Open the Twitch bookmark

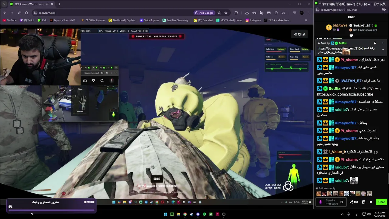point(27,20)
